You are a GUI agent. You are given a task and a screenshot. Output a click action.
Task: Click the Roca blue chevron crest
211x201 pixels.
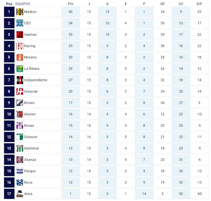[x=20, y=182]
